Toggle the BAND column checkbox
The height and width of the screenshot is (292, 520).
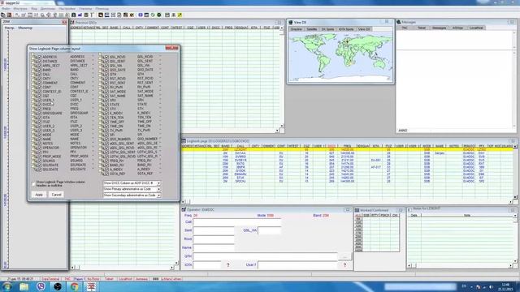[x=40, y=70]
